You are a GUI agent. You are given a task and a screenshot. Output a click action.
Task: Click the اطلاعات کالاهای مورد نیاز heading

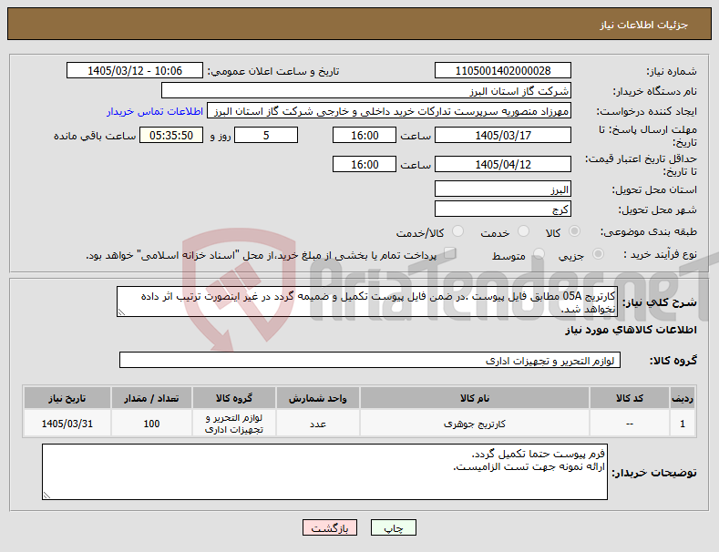631,330
